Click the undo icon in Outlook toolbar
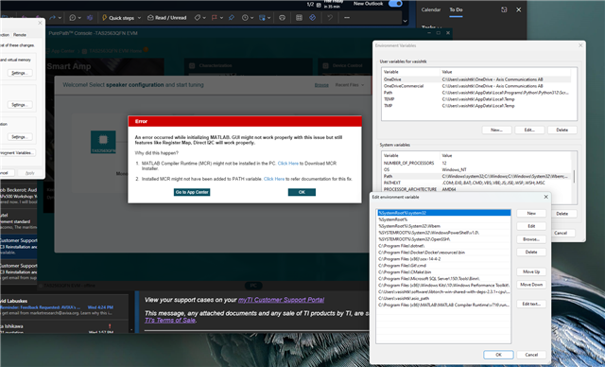This screenshot has height=367, width=605. [330, 18]
